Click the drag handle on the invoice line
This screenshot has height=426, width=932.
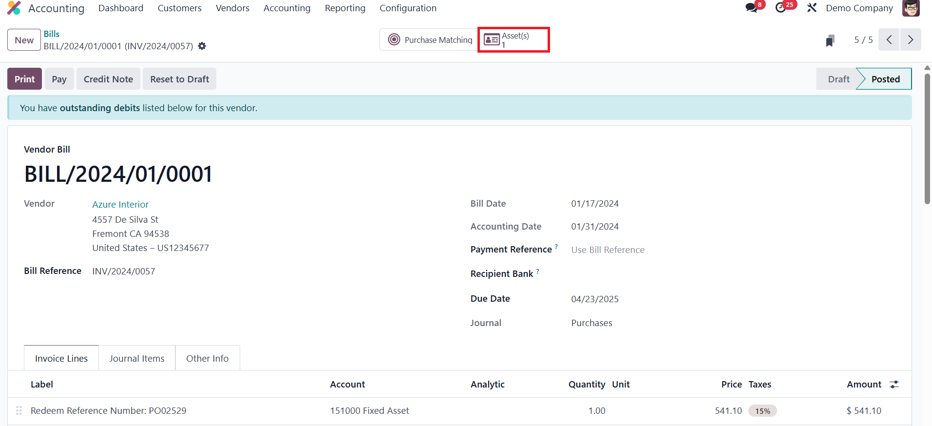[x=19, y=411]
